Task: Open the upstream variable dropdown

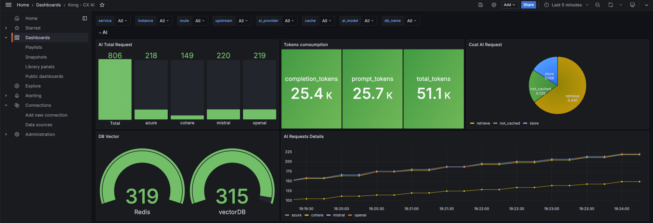Action: [243, 21]
